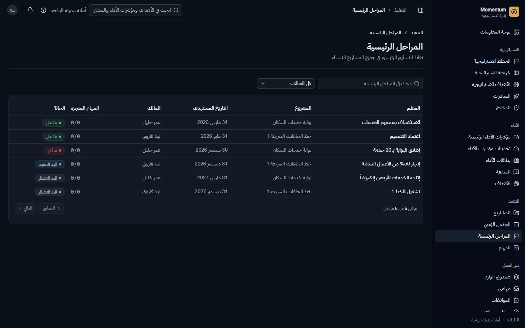
Task: Open مهامي in the sidebar
Action: coord(479,289)
